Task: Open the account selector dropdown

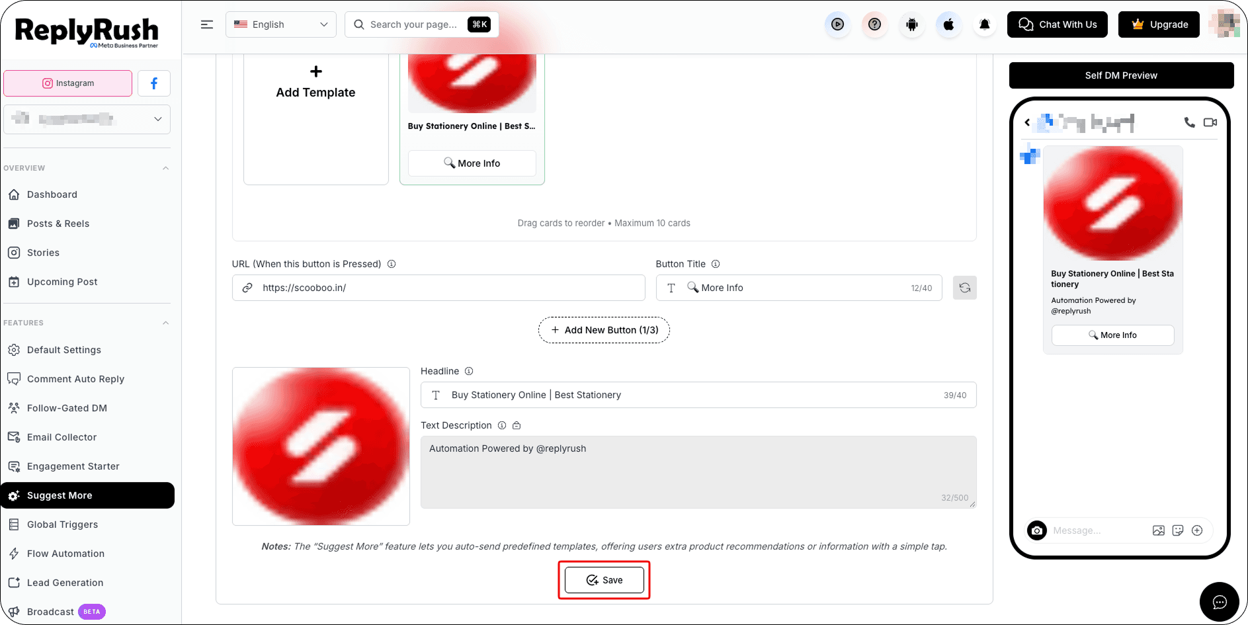Action: point(87,119)
